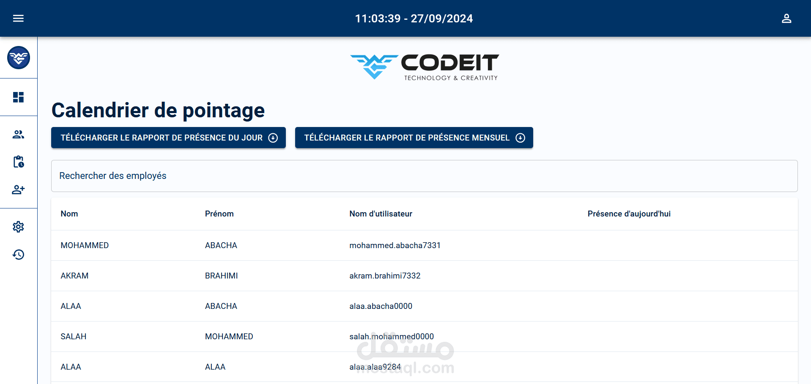Viewport: 811px width, 384px height.
Task: Select the BRAHIMI surname cell
Action: coord(221,276)
